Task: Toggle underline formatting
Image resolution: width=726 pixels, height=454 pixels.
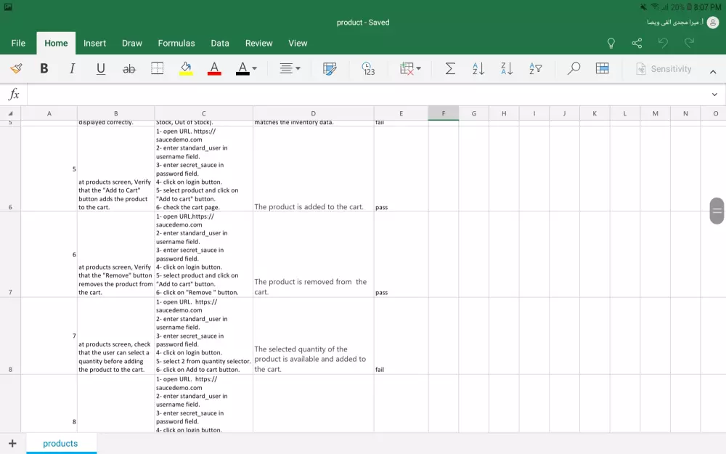Action: 101,69
